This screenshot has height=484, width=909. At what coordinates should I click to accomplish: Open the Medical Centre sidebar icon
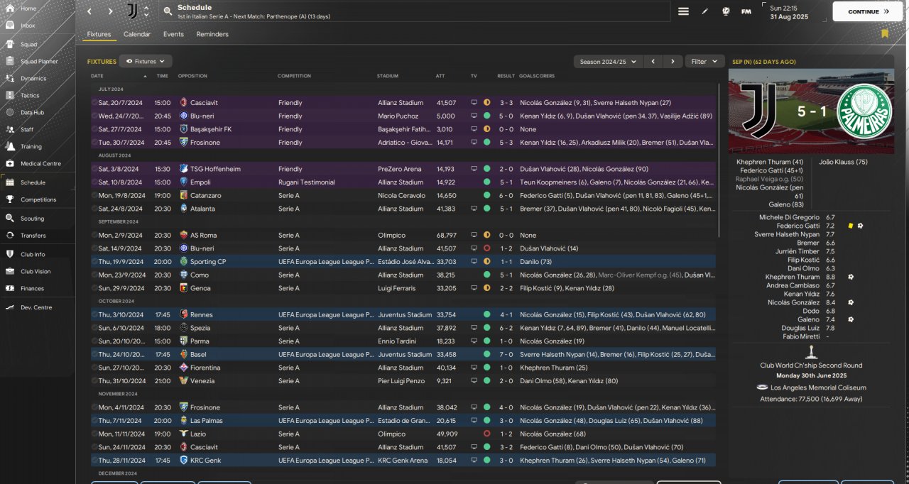10,163
